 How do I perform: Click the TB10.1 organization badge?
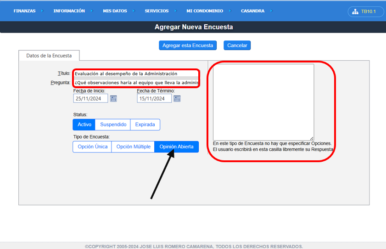point(366,11)
